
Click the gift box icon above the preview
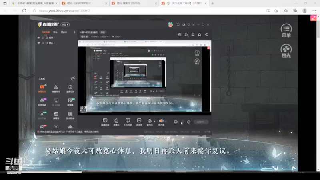180,34
